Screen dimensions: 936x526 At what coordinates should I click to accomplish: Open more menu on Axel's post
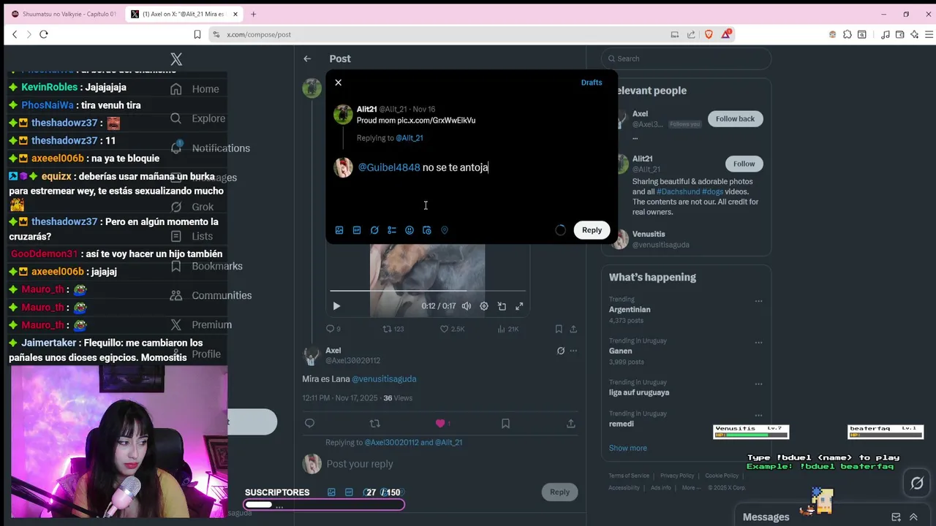tap(573, 351)
